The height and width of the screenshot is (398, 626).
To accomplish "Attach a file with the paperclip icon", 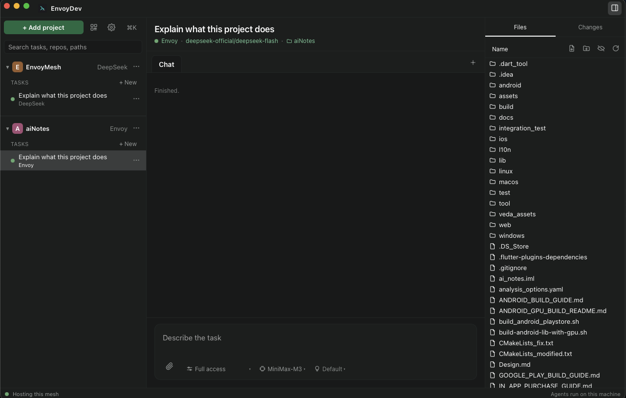I will pos(170,366).
